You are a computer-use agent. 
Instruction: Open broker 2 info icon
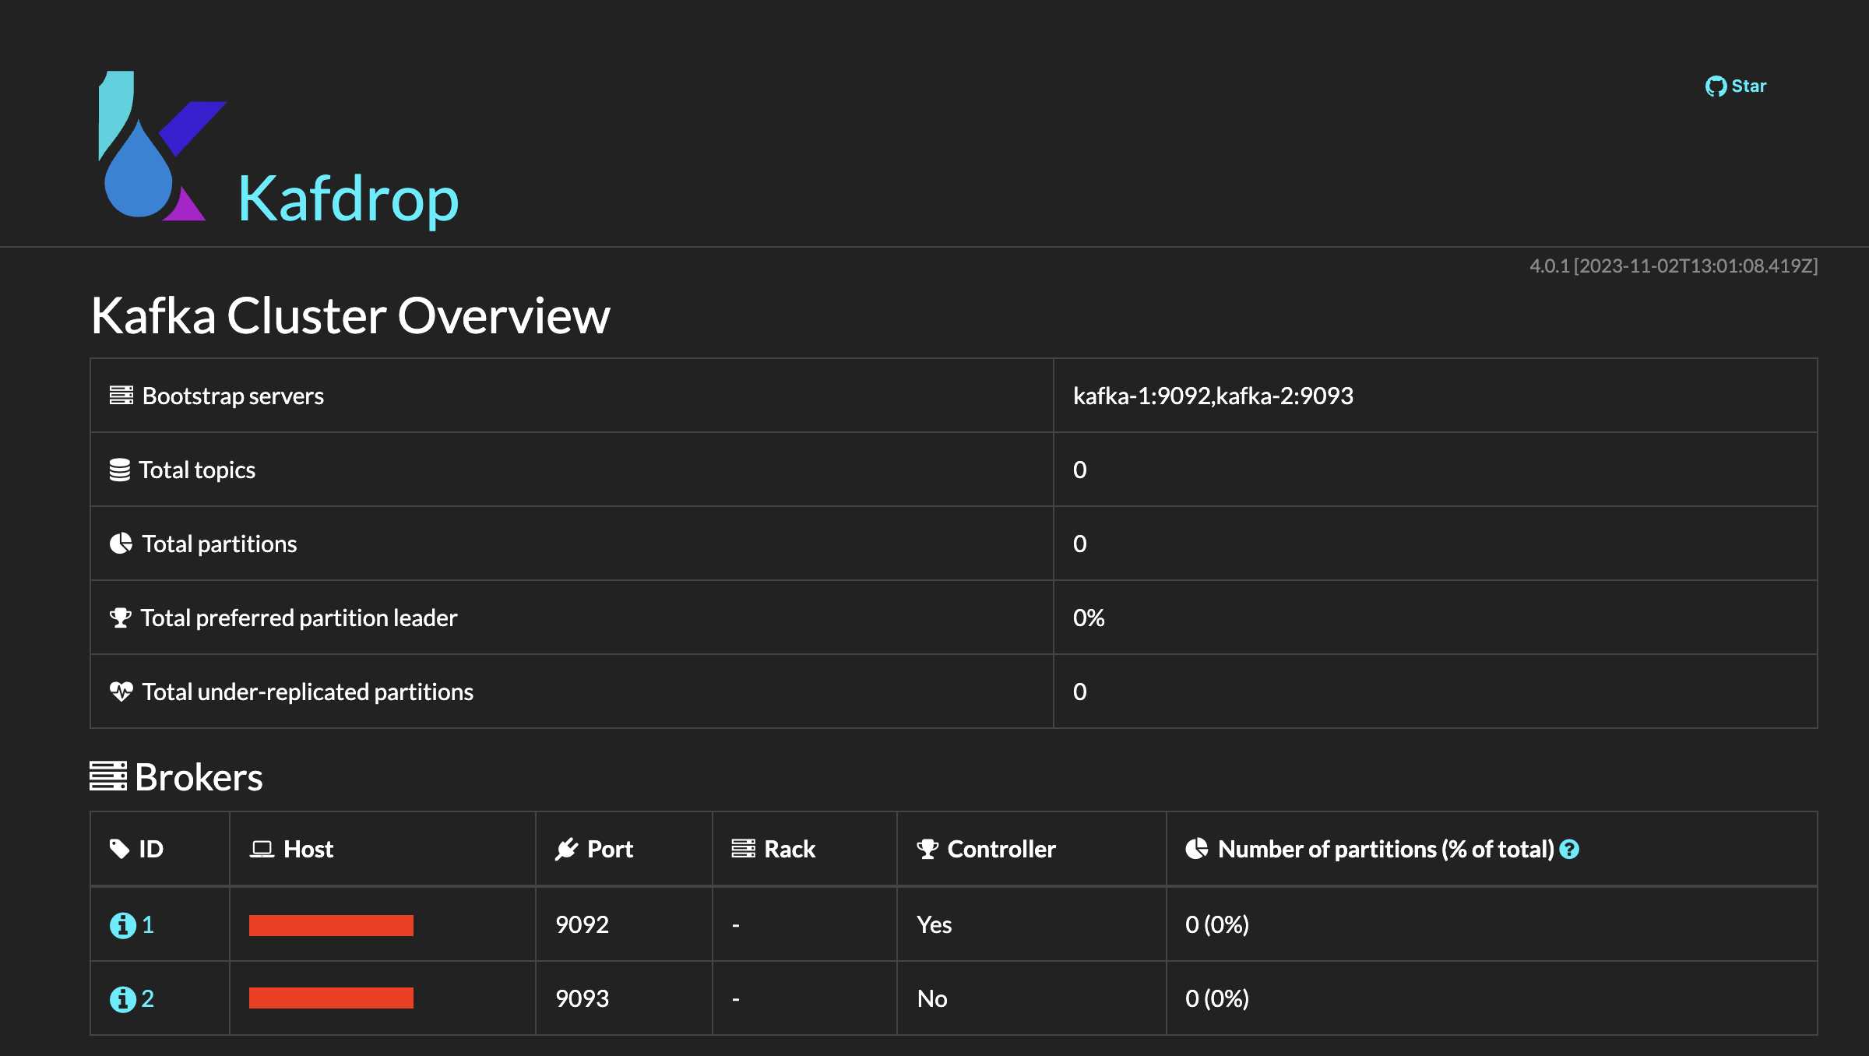(x=122, y=999)
